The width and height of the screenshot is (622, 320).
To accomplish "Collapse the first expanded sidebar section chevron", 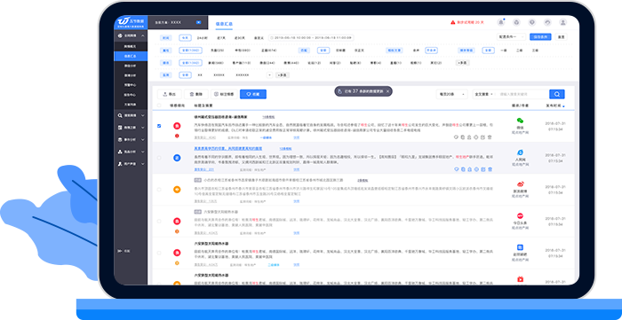I will (142, 36).
